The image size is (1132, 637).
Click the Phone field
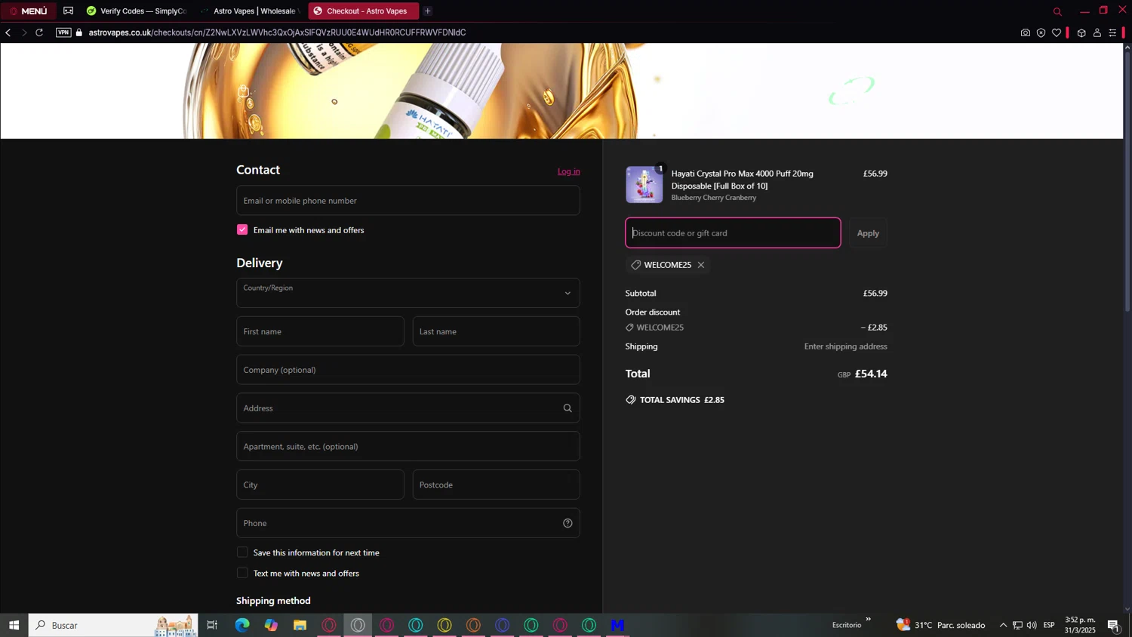[408, 523]
